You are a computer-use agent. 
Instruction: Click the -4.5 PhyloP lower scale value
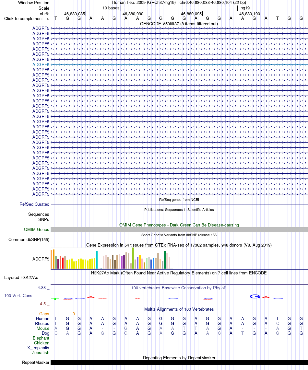(x=42, y=304)
